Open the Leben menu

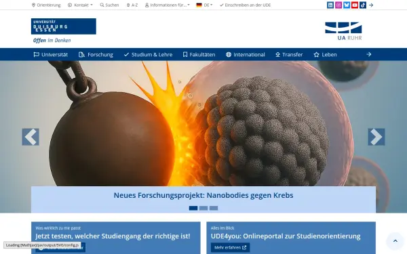(x=325, y=54)
